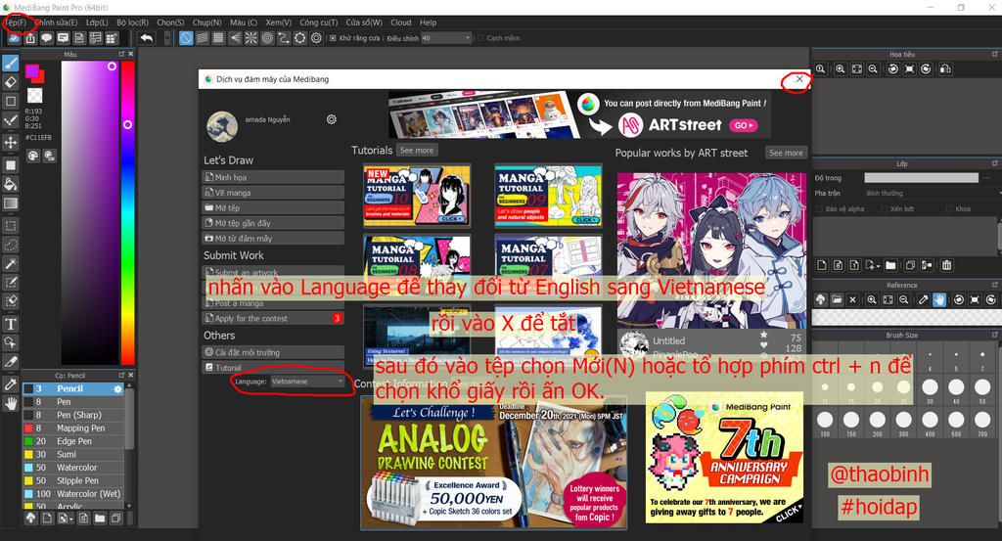This screenshot has width=1002, height=541.
Task: Open the account settings gear in dialog
Action: [331, 119]
